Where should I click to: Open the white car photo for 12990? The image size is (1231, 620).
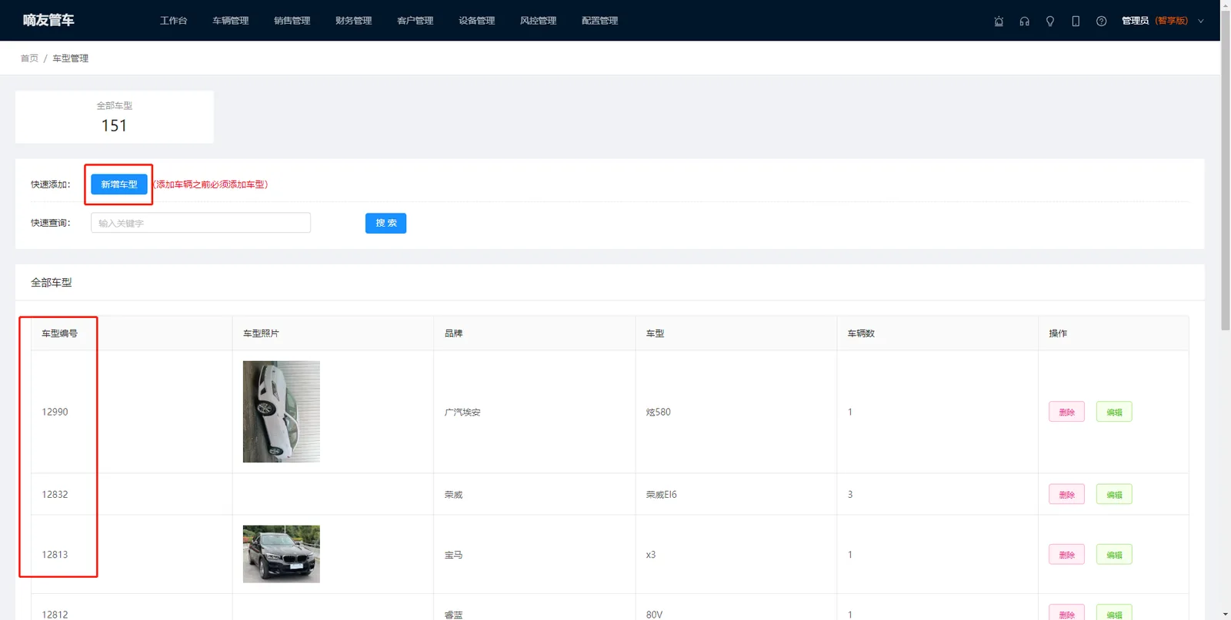(282, 412)
